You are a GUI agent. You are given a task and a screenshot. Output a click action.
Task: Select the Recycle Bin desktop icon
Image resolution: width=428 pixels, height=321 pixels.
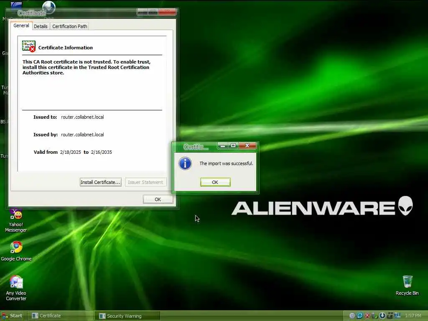click(407, 285)
